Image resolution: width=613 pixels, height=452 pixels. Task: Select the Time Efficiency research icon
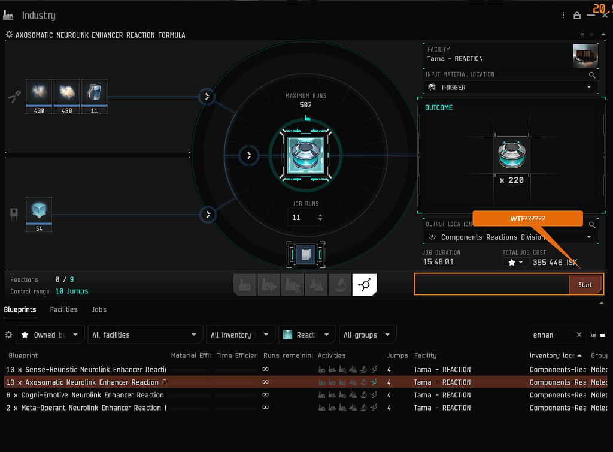[293, 285]
